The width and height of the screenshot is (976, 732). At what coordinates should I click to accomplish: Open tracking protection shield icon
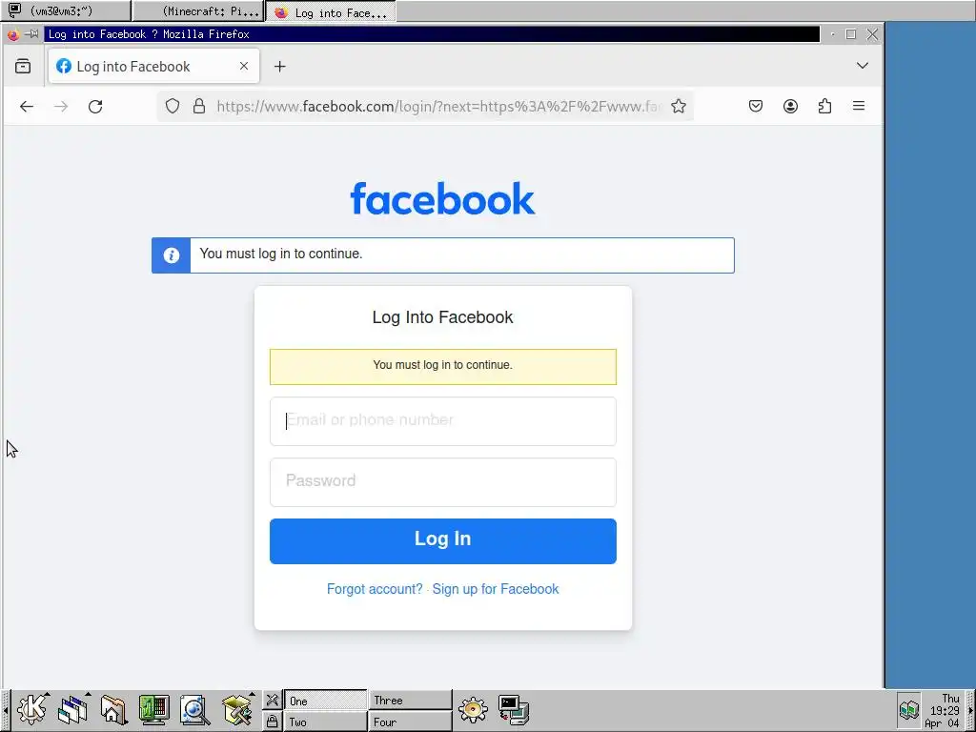pos(173,107)
